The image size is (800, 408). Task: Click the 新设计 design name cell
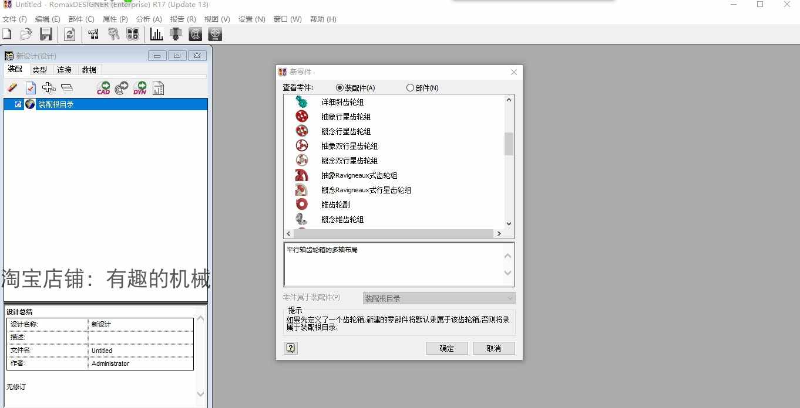point(140,324)
